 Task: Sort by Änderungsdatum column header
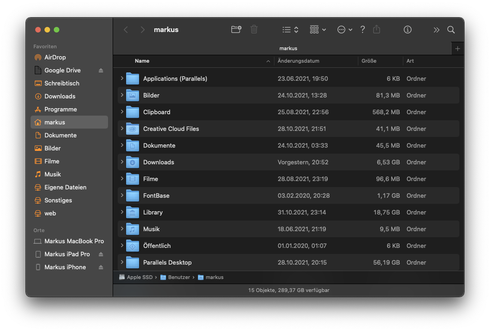[x=299, y=61]
